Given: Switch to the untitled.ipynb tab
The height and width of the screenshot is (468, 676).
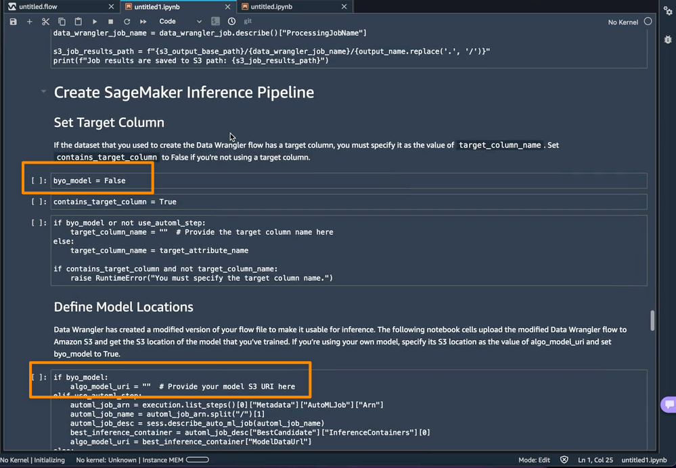Looking at the screenshot, I should [294, 7].
